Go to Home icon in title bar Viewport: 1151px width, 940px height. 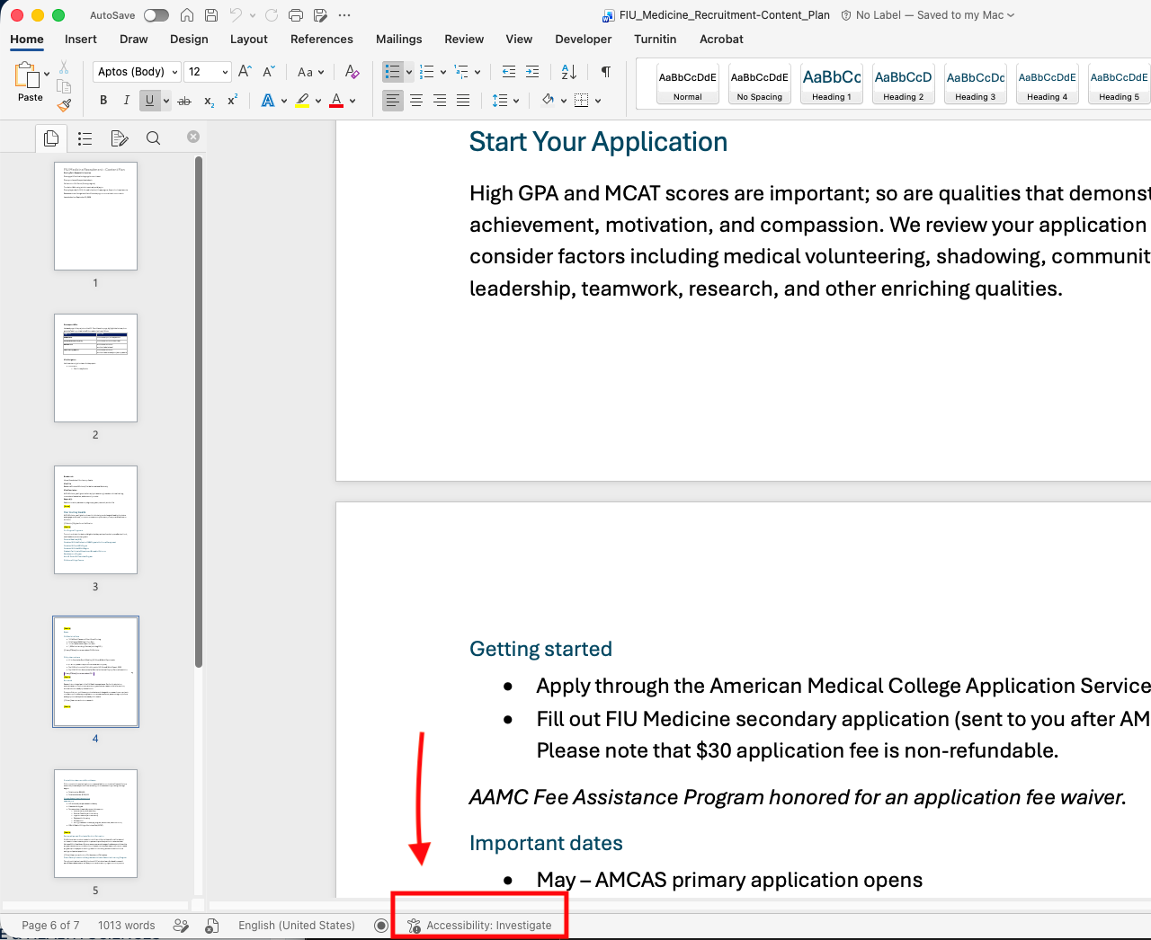[187, 15]
